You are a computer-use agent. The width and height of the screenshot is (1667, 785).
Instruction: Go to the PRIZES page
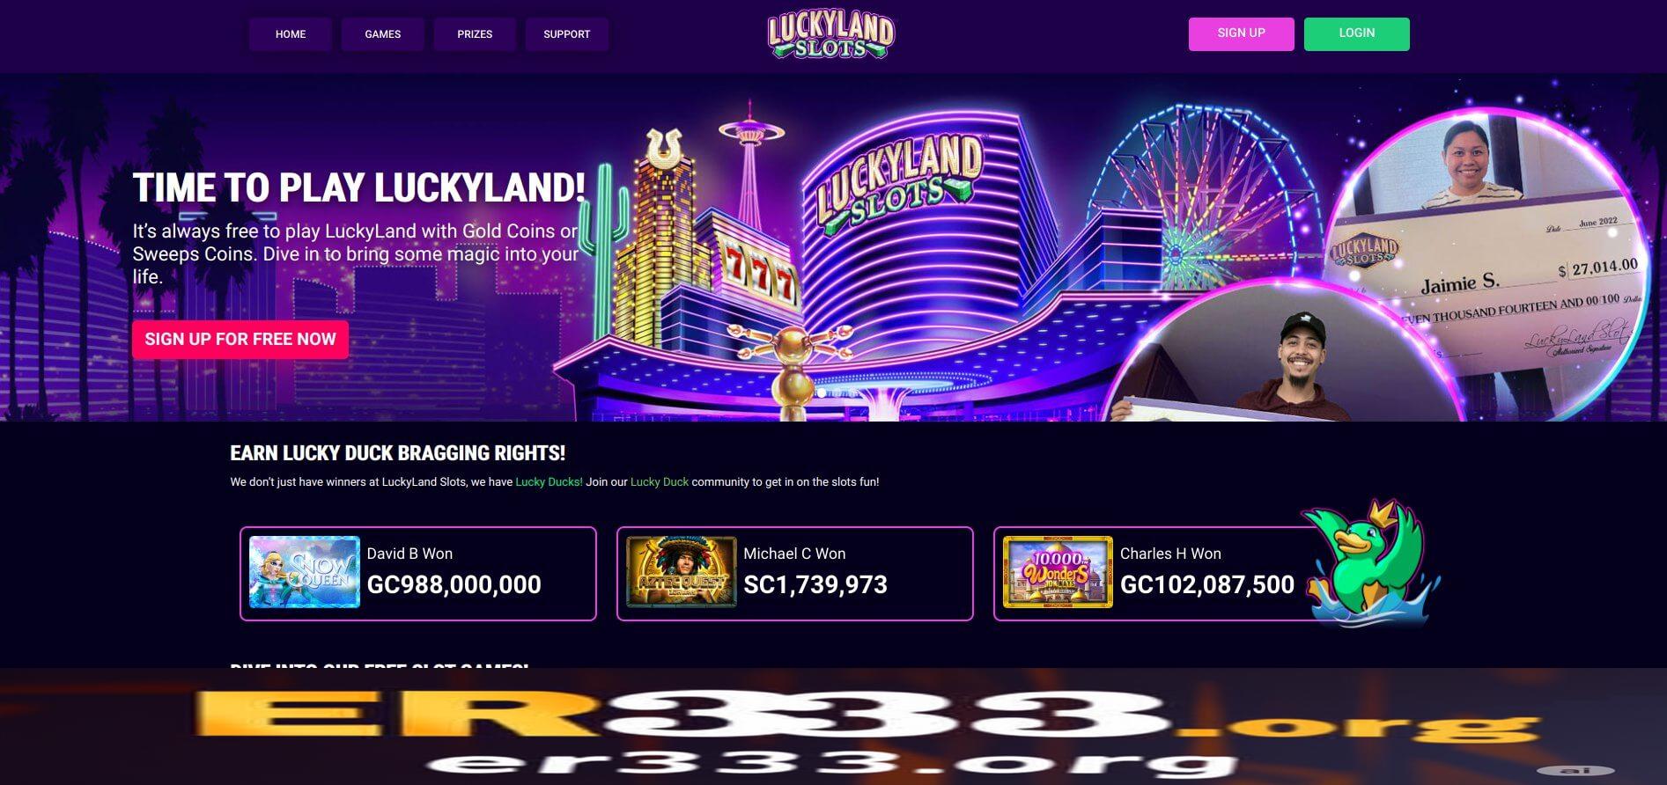point(475,34)
